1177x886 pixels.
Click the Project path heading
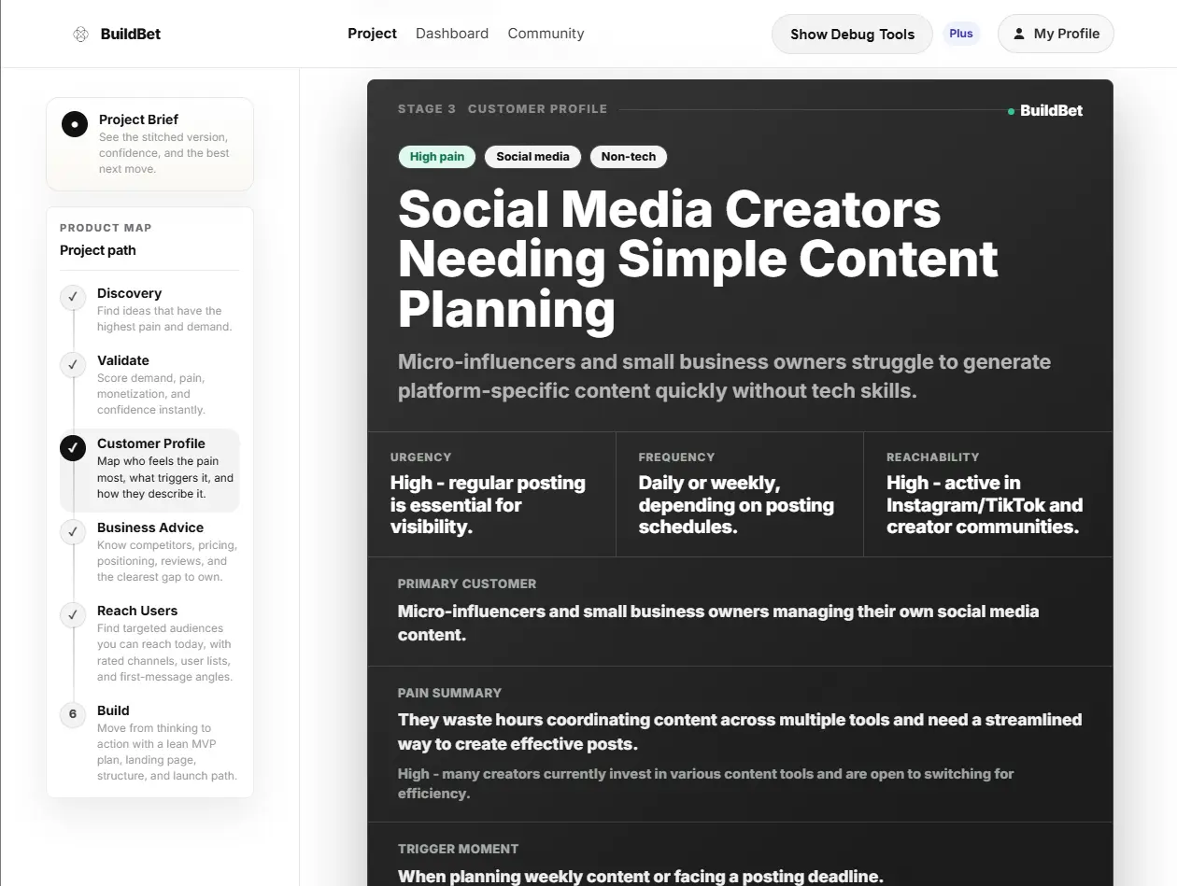point(98,250)
